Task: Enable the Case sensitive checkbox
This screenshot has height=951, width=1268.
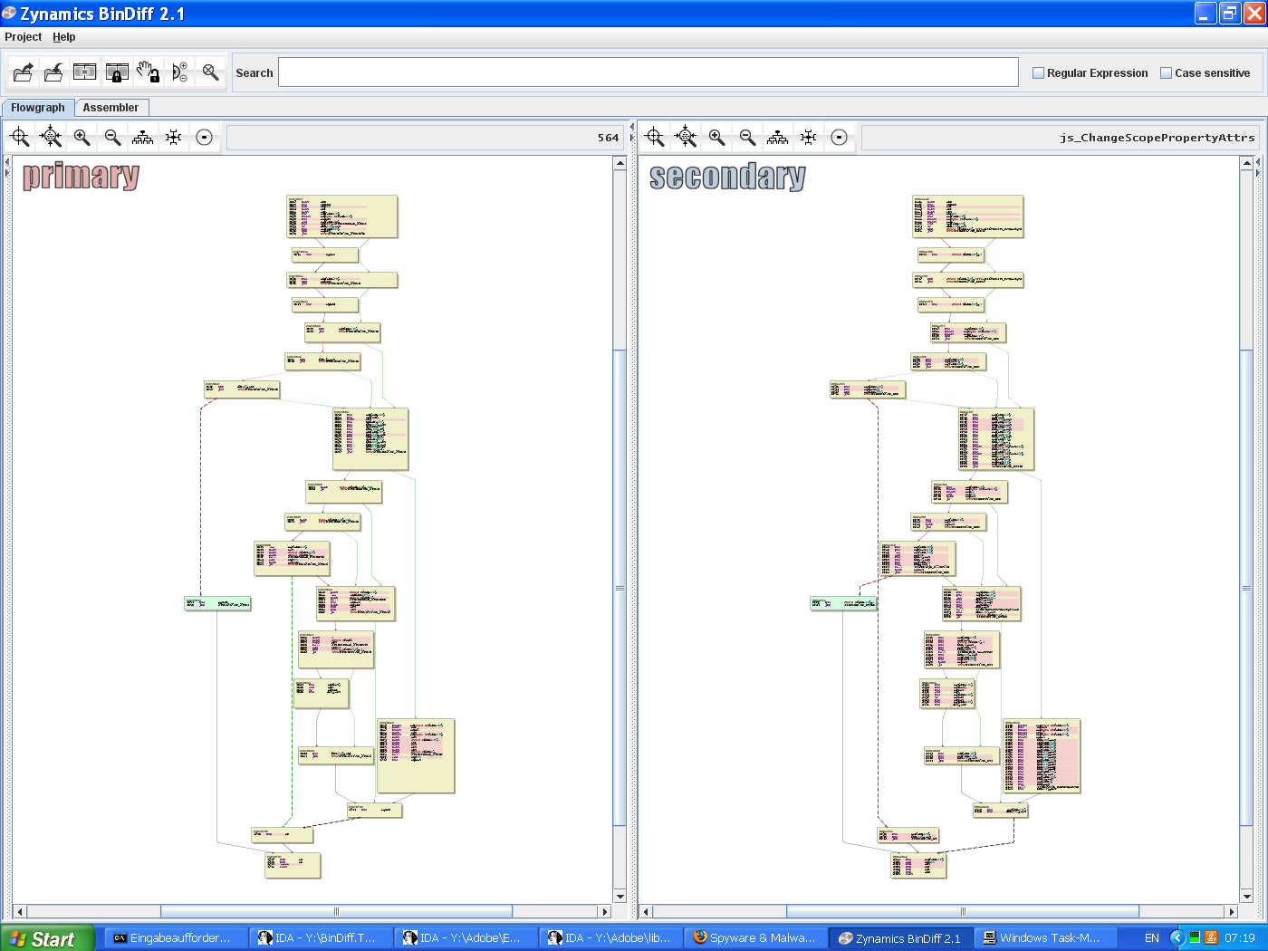Action: [1167, 72]
